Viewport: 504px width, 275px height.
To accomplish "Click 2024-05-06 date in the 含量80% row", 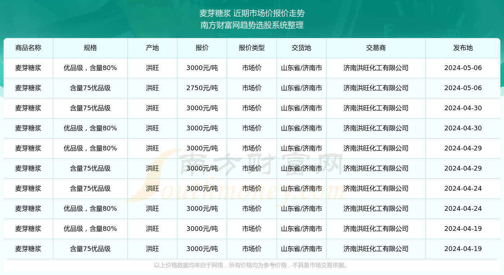I will (x=463, y=68).
